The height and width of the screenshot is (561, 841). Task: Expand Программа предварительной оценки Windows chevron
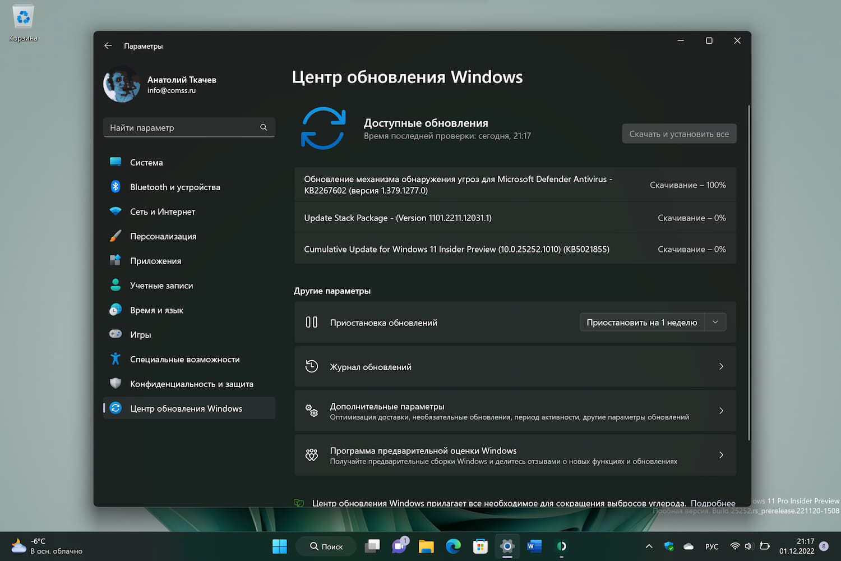click(x=721, y=455)
